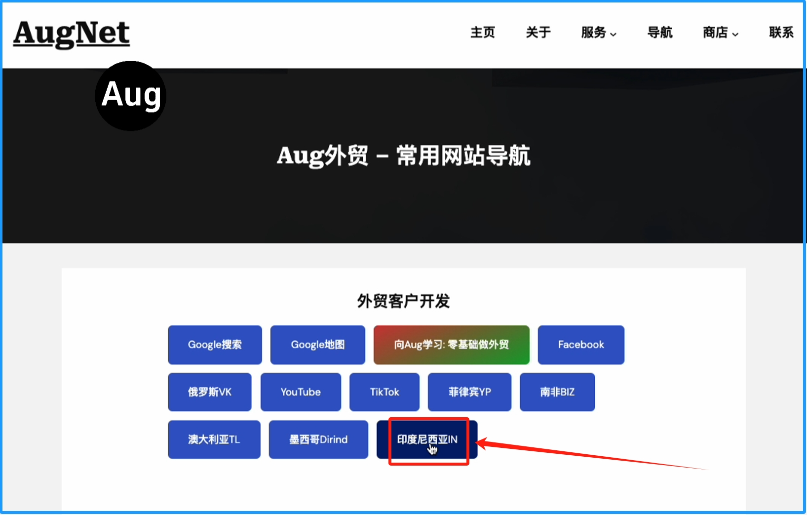Open the Google地图 button
807x515 pixels.
click(318, 345)
